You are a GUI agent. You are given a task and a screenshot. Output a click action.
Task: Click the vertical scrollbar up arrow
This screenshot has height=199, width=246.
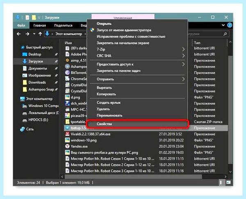(x=230, y=42)
